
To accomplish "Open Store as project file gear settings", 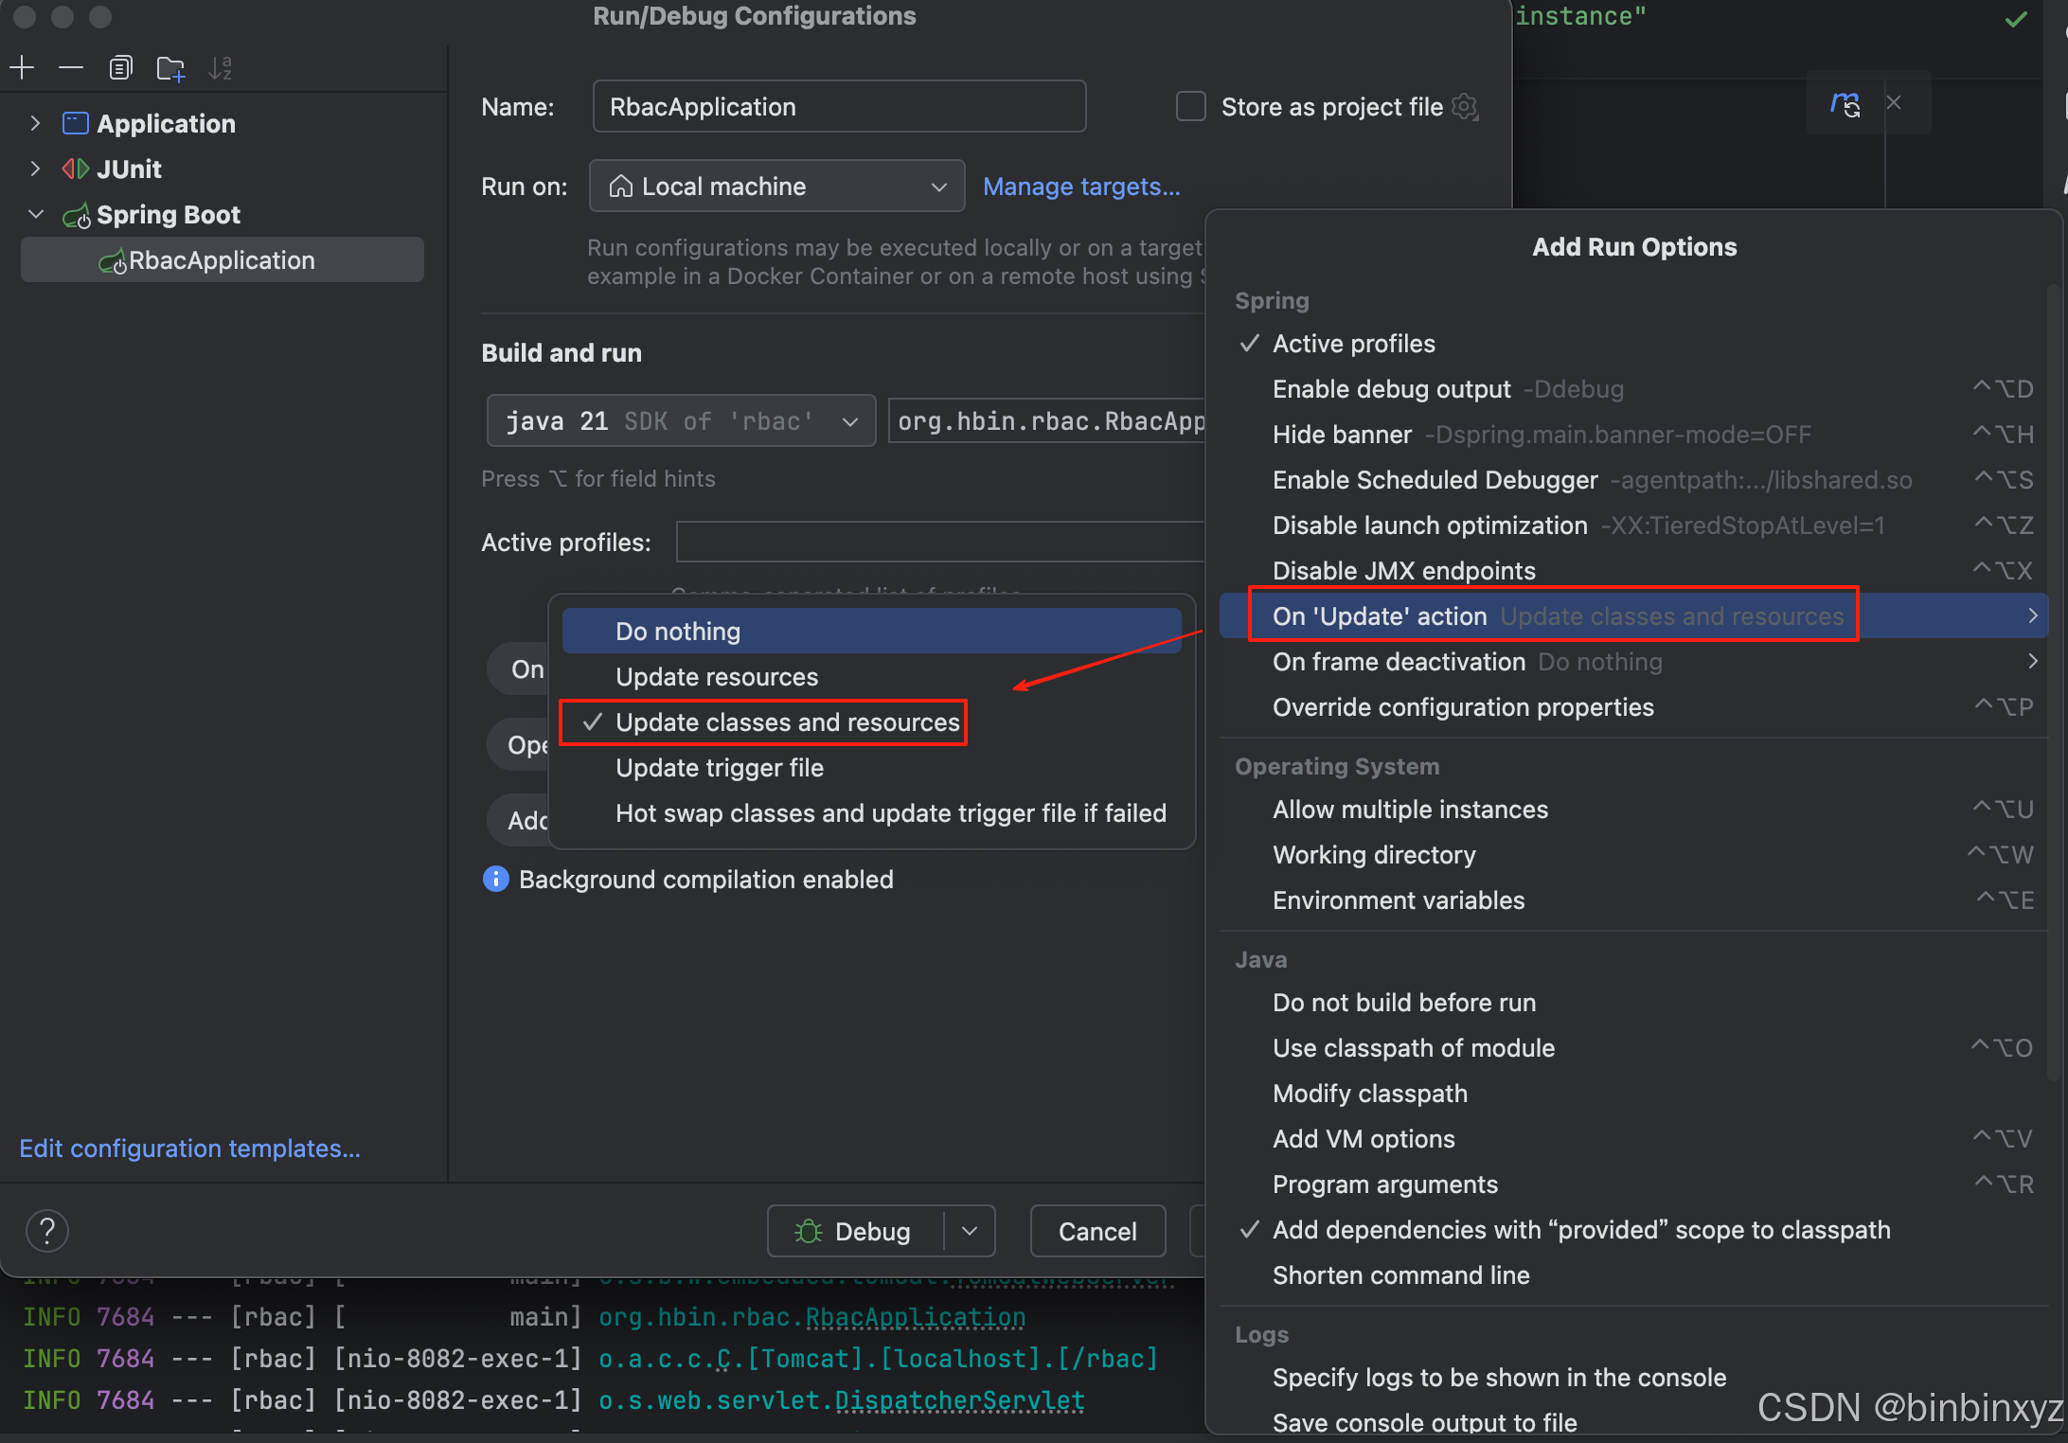I will [x=1465, y=106].
